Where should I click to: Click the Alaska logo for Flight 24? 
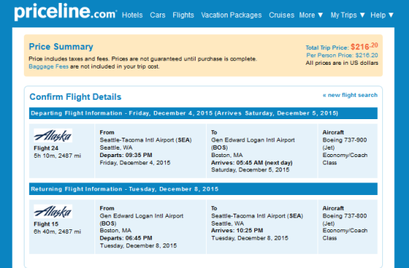click(x=53, y=135)
